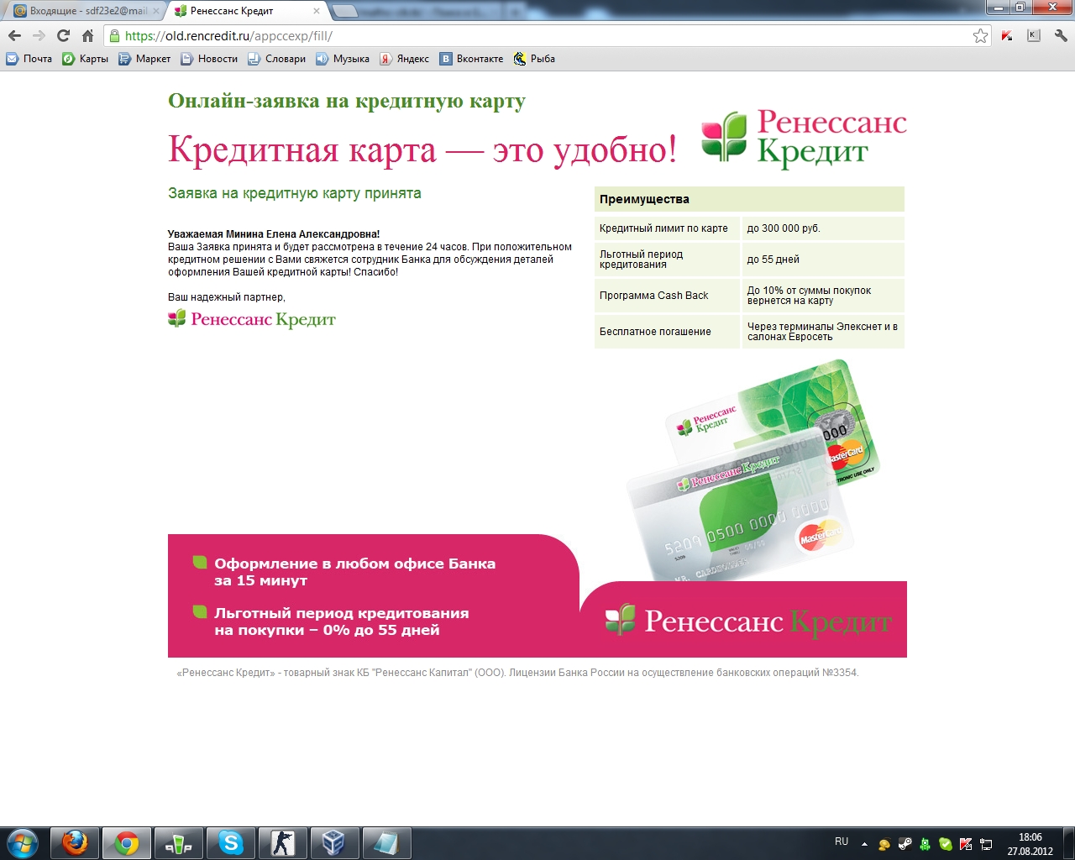
Task: Open the Вконтакте bookmark
Action: click(471, 59)
